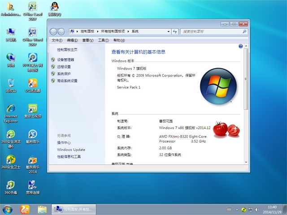The height and width of the screenshot is (215, 287).
Task: Expand the 所有控制面板项 breadcrumb arrow
Action: point(129,31)
